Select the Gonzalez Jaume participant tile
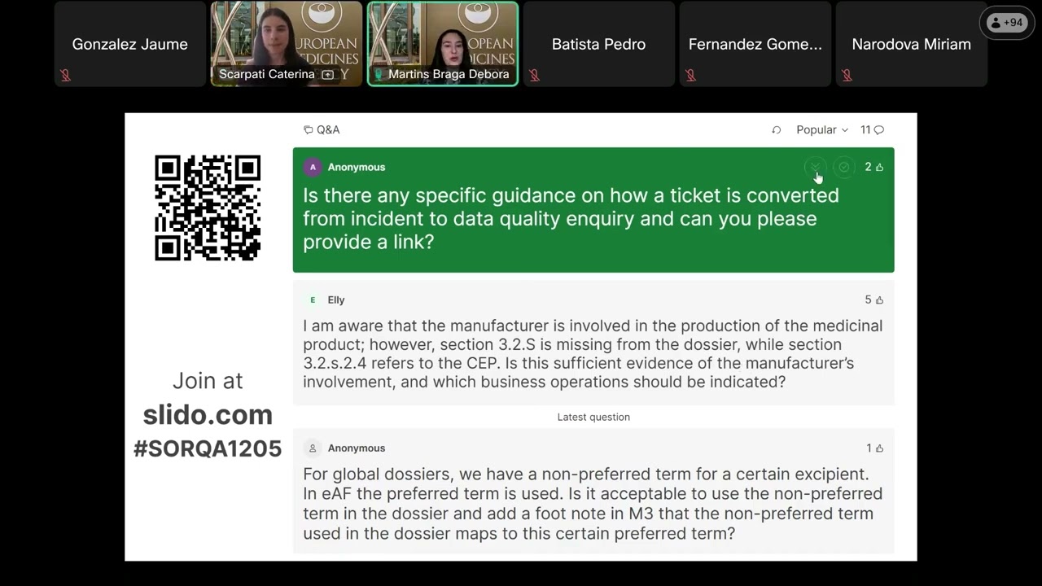 [130, 44]
